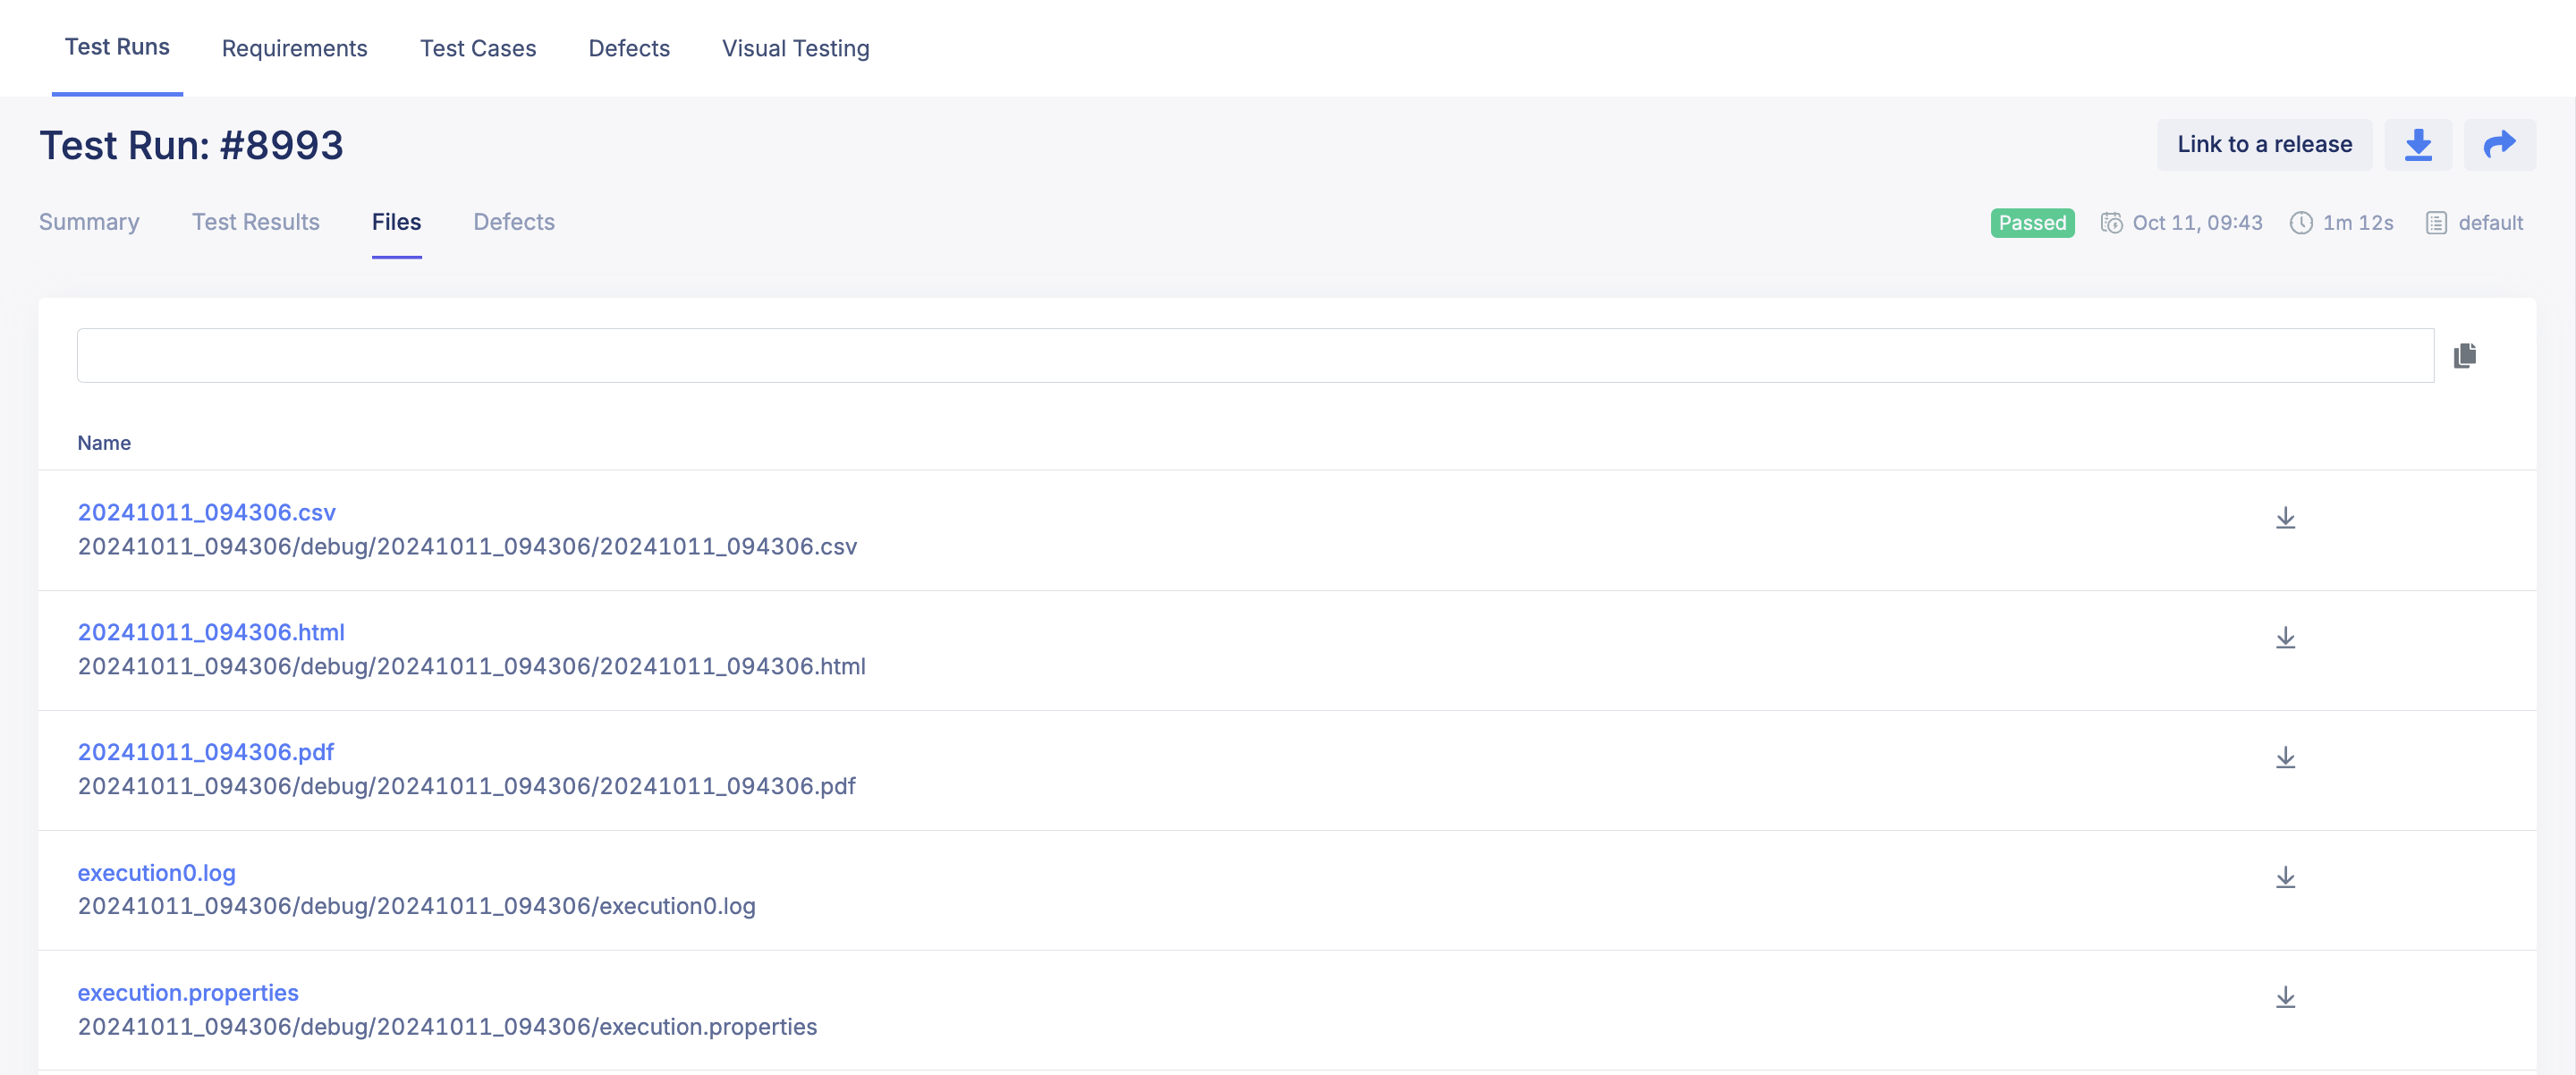2576x1075 pixels.
Task: Click the Link to a release button
Action: coord(2264,145)
